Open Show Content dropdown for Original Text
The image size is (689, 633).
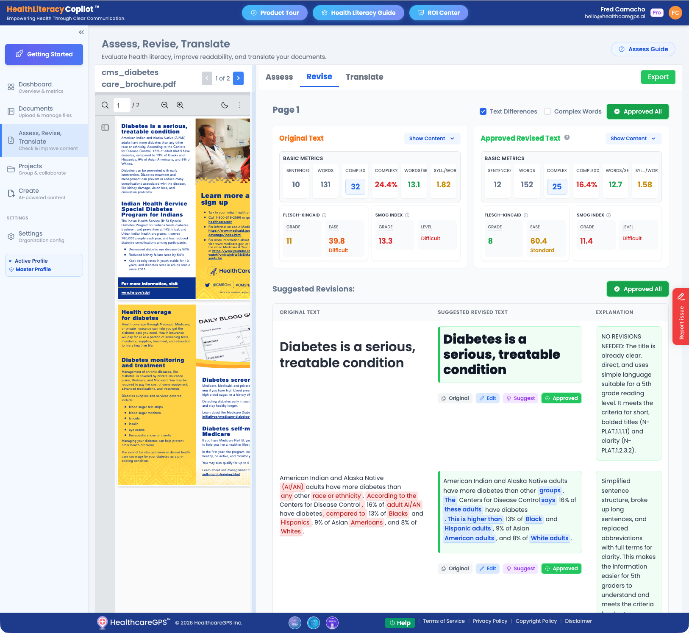click(432, 138)
